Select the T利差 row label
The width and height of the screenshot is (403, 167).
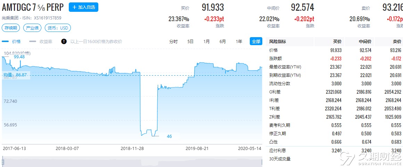click(274, 108)
